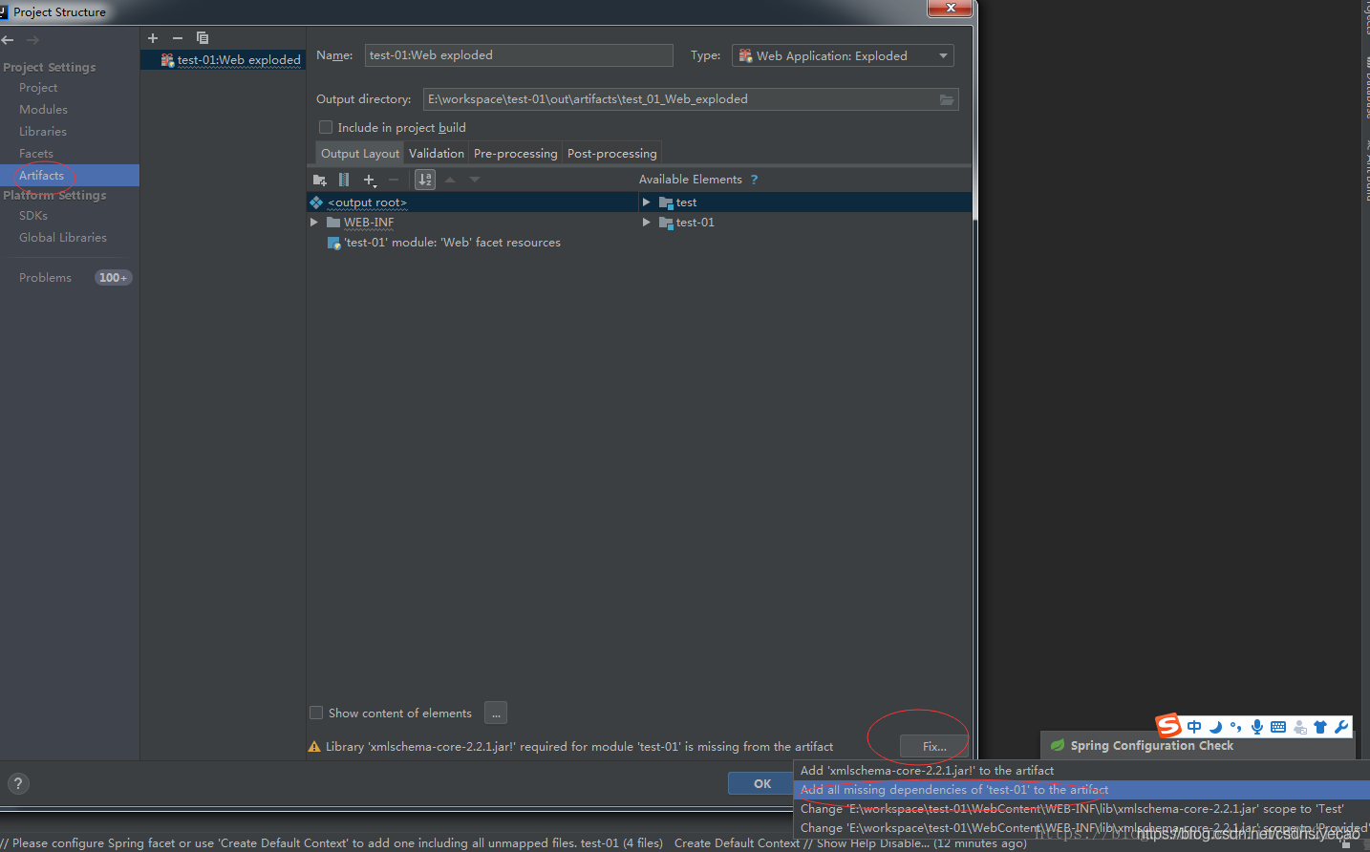1370x852 pixels.
Task: Click the Sogou microphone voice input
Action: [x=1257, y=727]
